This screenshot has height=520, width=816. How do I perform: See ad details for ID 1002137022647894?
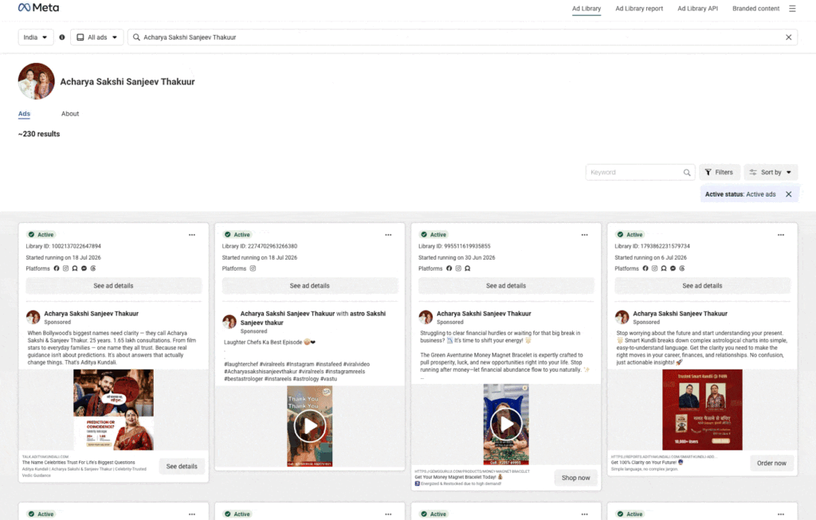pyautogui.click(x=113, y=286)
